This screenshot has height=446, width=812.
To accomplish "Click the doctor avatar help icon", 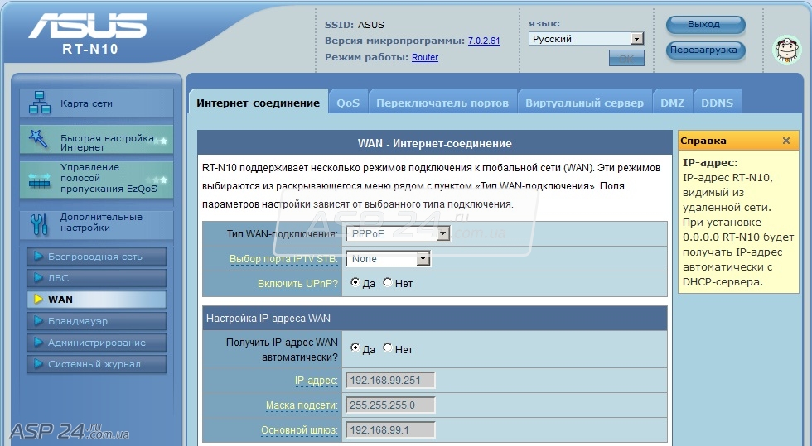I will click(786, 50).
